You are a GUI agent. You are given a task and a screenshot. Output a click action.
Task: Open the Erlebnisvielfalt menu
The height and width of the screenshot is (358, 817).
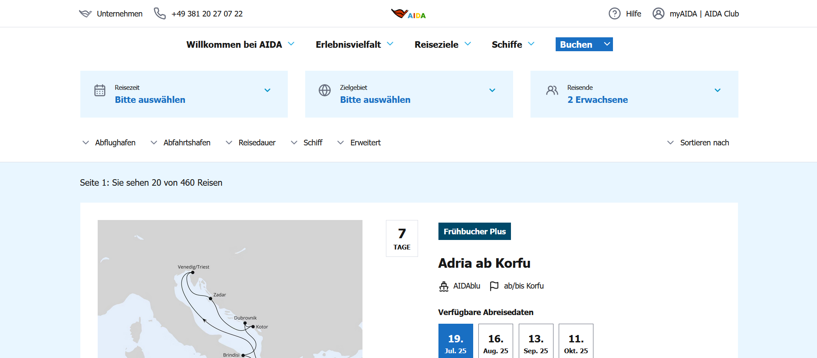coord(355,44)
